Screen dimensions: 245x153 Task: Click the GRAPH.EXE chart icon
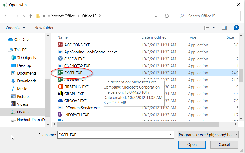pyautogui.click(x=60, y=94)
